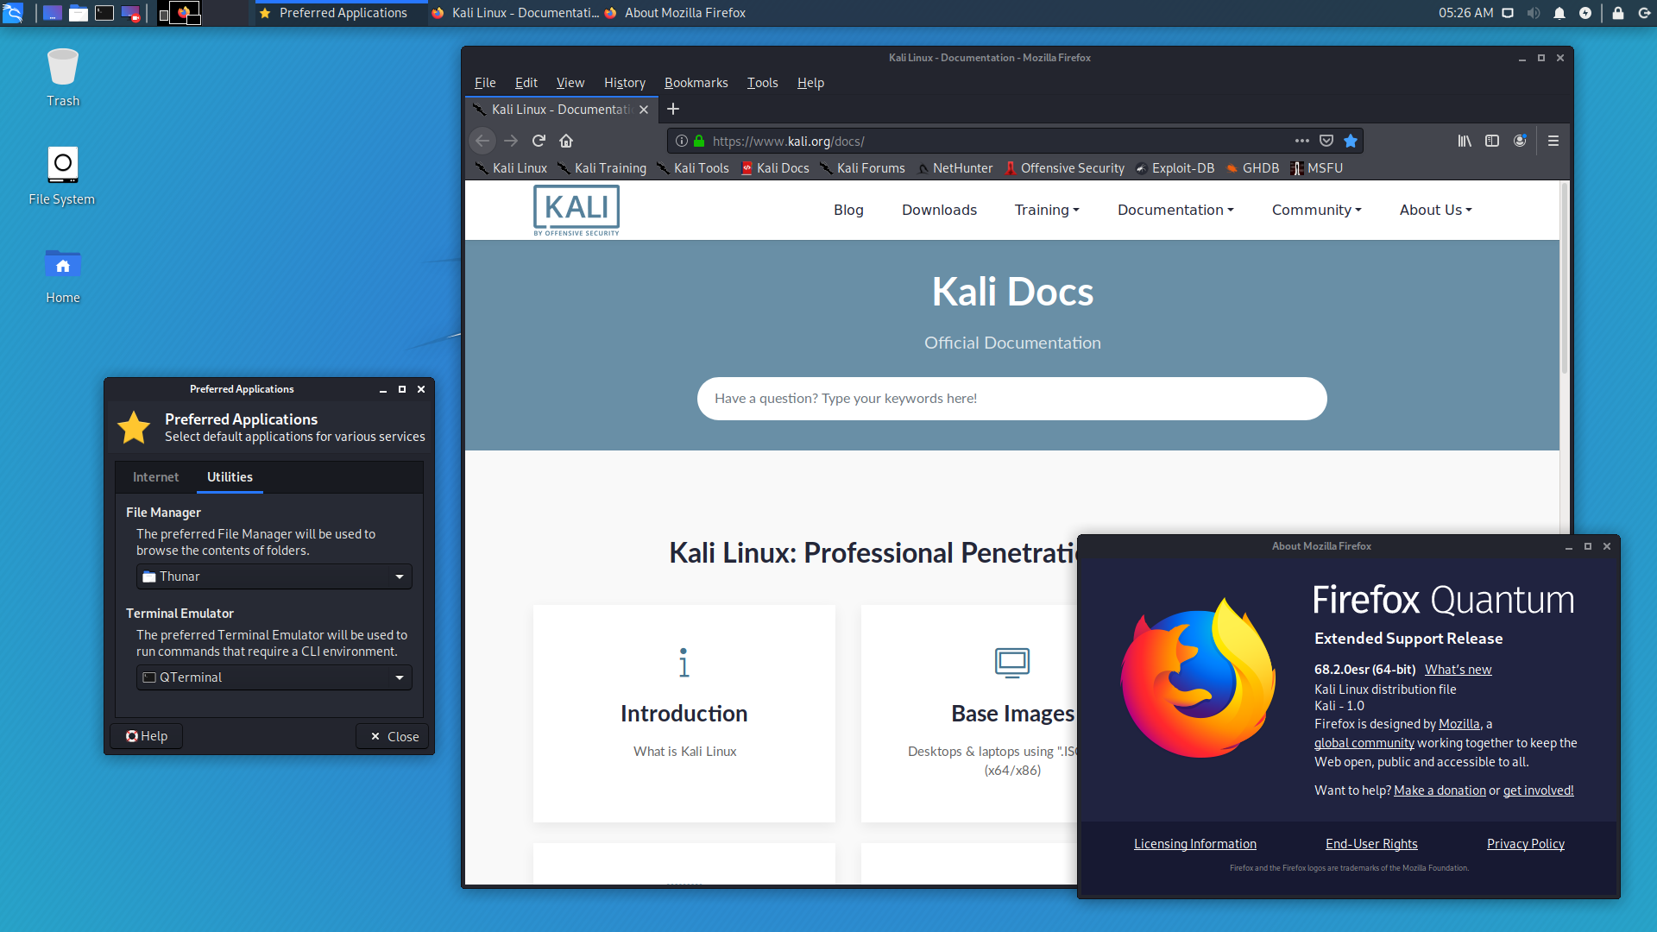1657x932 pixels.
Task: Click the Firefox account icon
Action: pyautogui.click(x=1520, y=141)
